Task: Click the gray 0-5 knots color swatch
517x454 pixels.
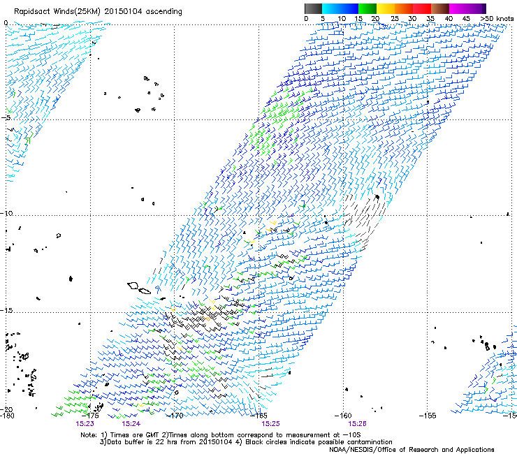Action: pyautogui.click(x=313, y=8)
